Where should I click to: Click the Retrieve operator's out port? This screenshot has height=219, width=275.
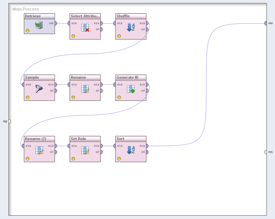(x=56, y=23)
